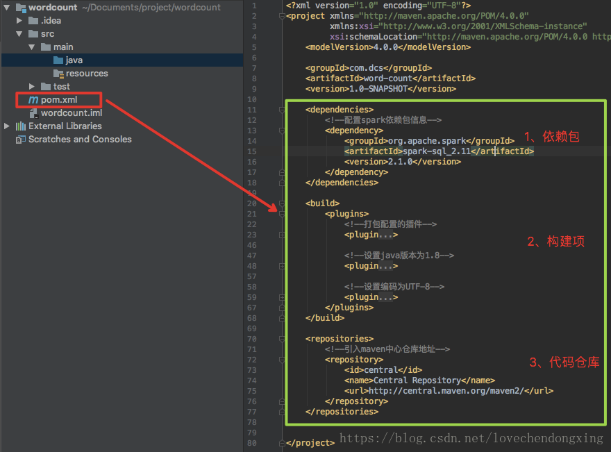
Task: Click Central Repository name on line 74
Action: [x=417, y=380]
